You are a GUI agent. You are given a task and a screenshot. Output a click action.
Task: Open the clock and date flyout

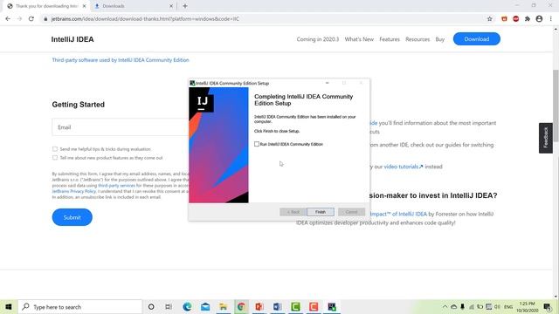pyautogui.click(x=528, y=306)
